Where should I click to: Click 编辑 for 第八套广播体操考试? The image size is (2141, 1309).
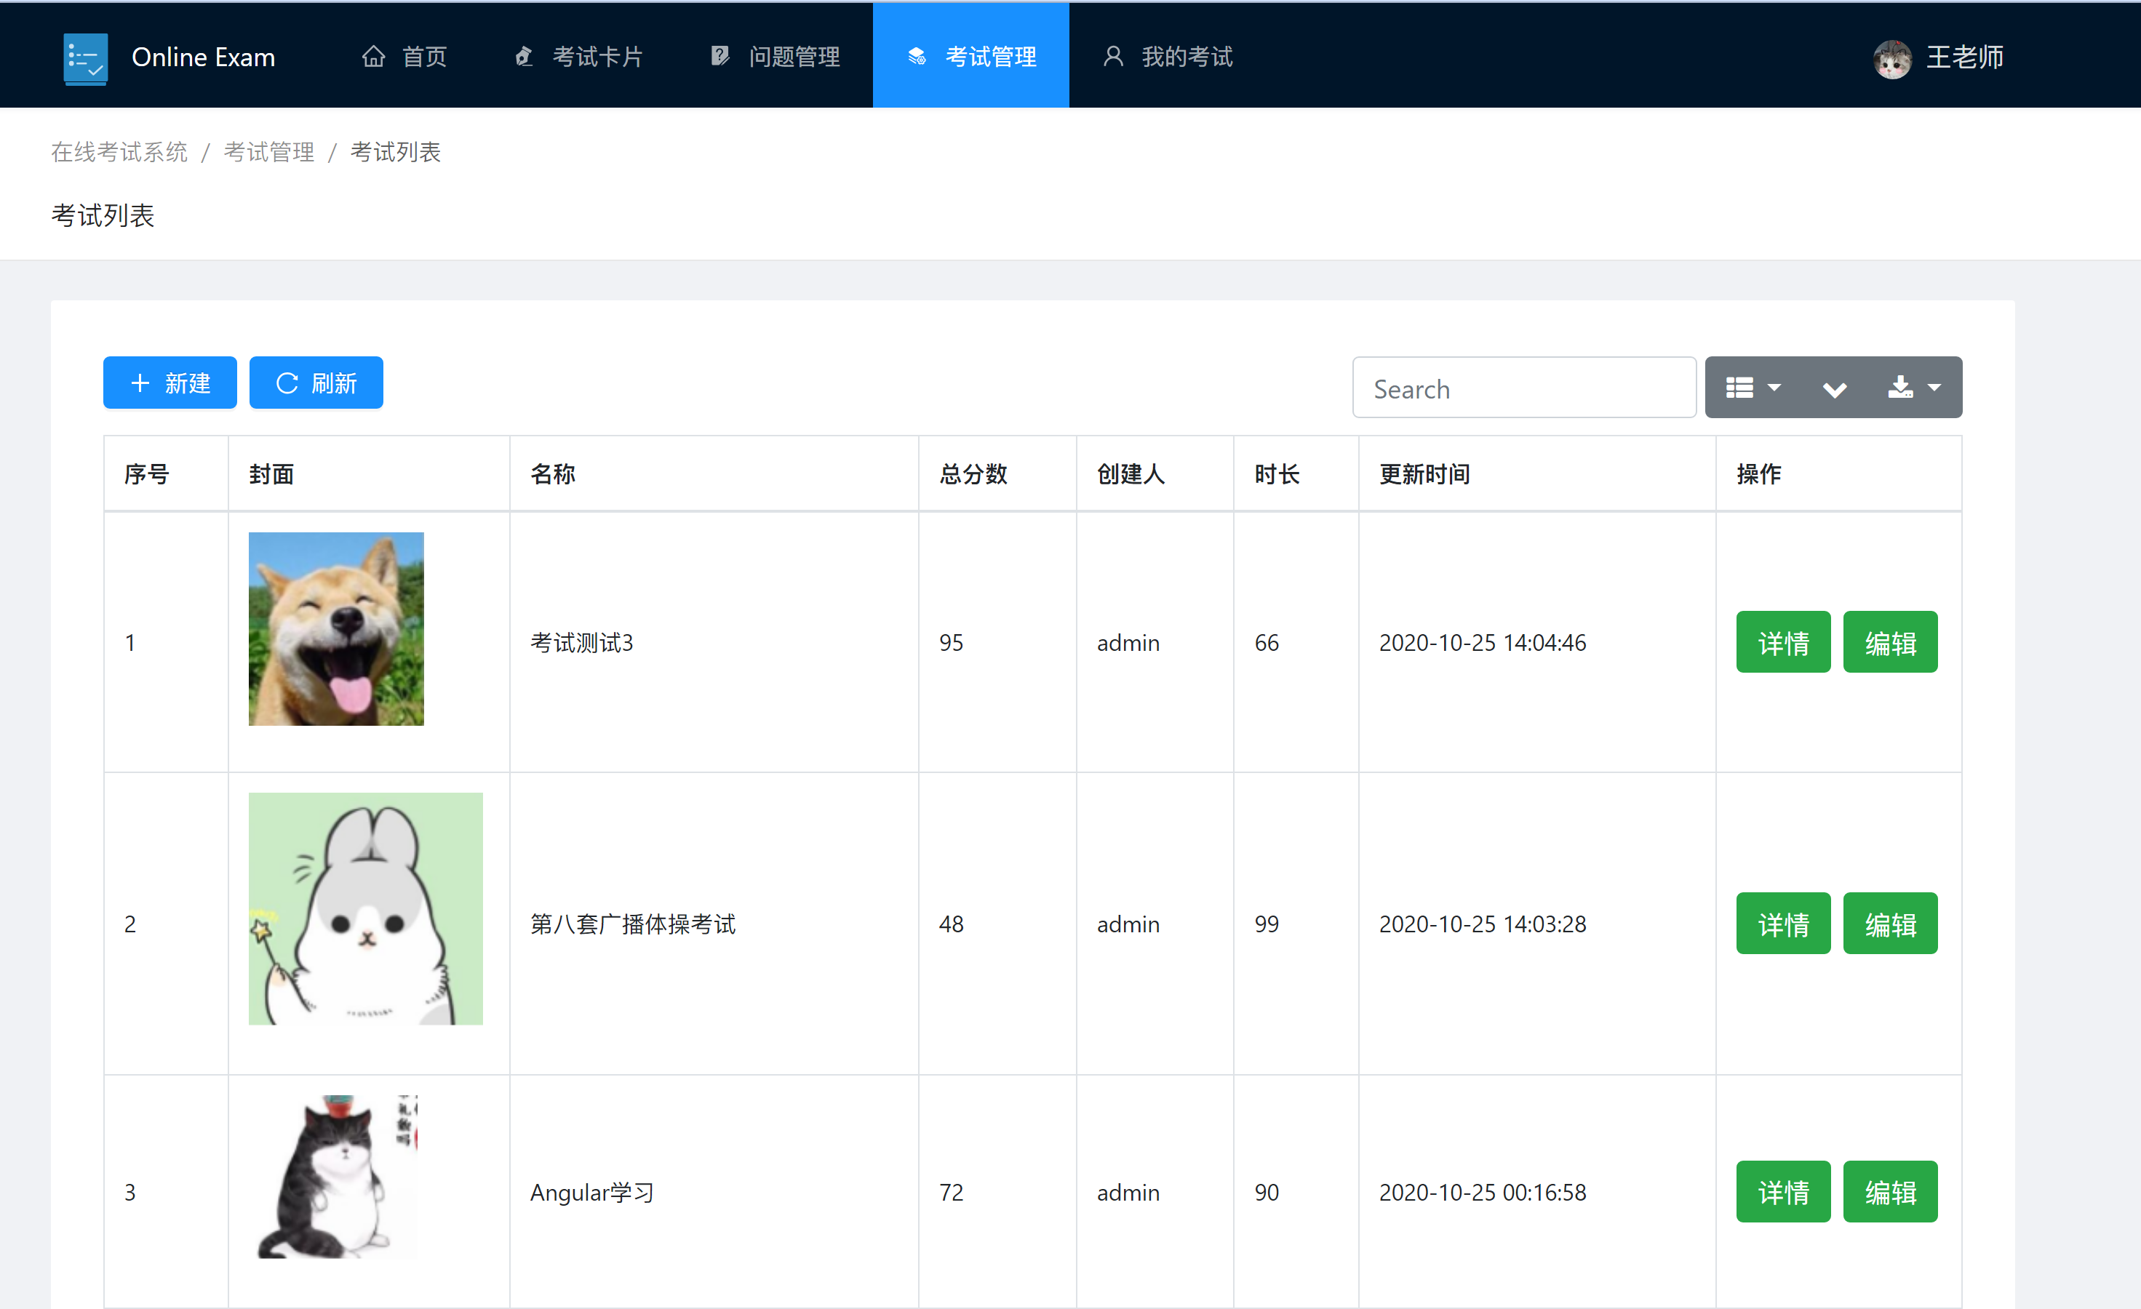point(1890,924)
